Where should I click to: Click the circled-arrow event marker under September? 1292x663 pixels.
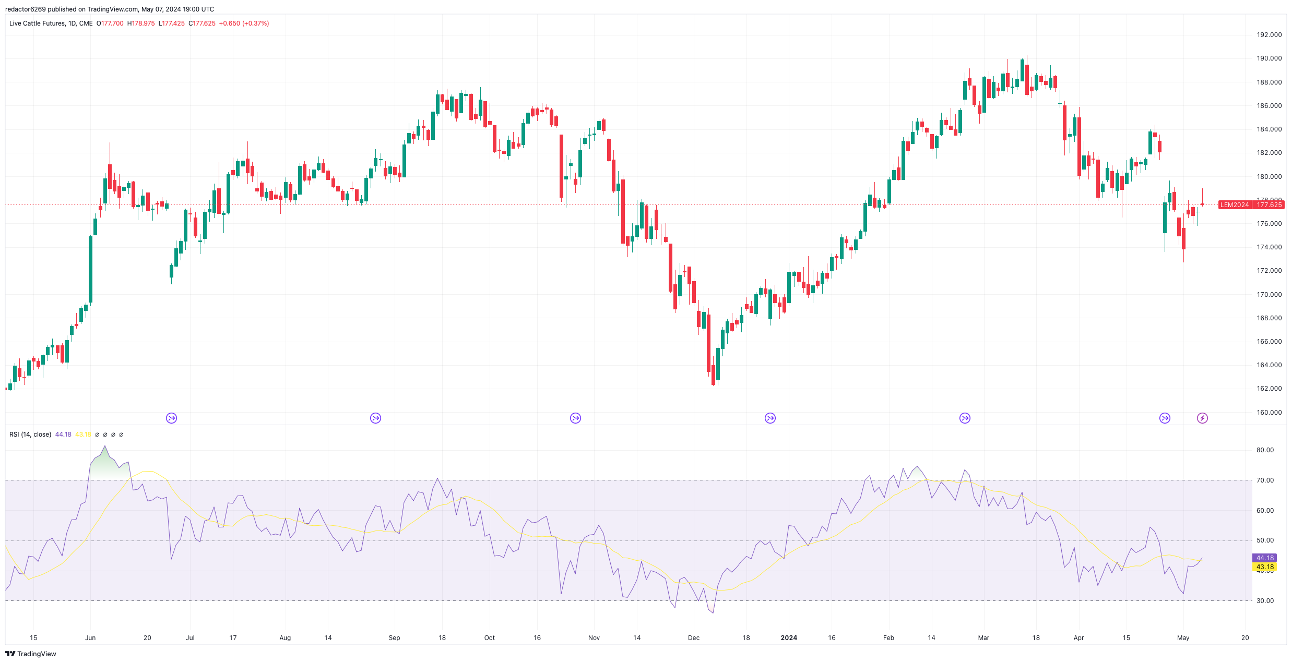point(375,417)
